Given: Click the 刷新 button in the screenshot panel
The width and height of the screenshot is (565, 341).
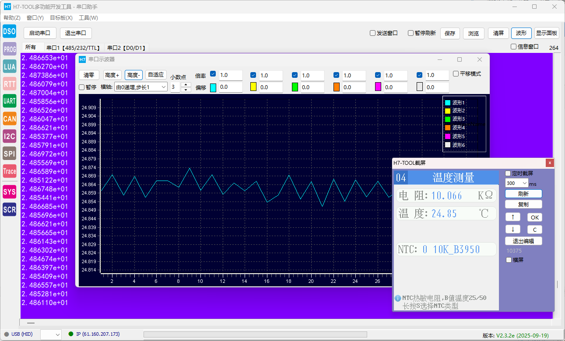Looking at the screenshot, I should (x=523, y=194).
